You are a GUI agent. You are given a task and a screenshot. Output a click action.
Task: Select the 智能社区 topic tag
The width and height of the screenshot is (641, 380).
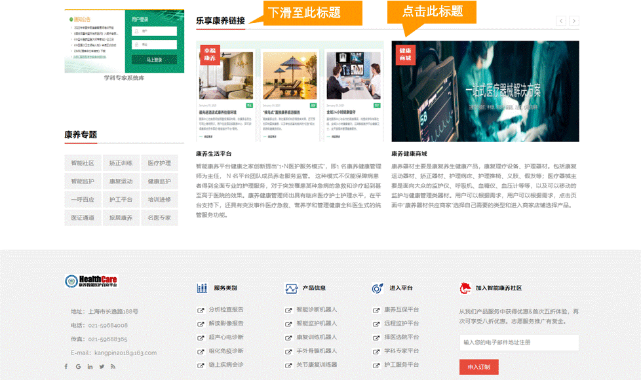83,163
